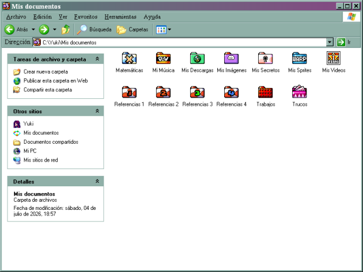Select the Mis Videos star icon
Viewport: 363px width, 272px height.
tap(334, 58)
